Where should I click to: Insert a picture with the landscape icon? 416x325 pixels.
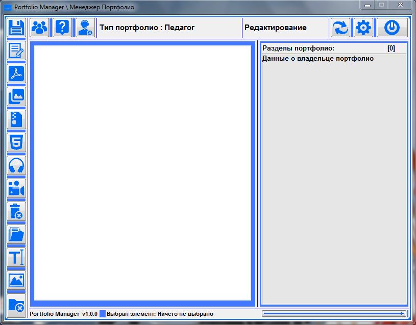point(16,280)
